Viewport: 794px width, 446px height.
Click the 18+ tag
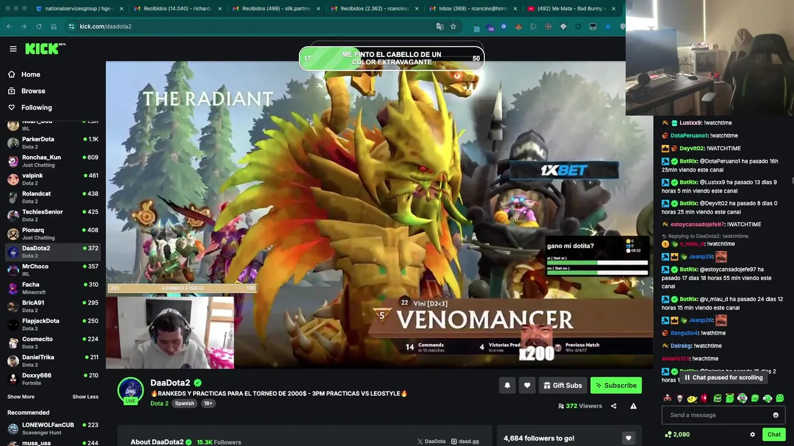(208, 403)
